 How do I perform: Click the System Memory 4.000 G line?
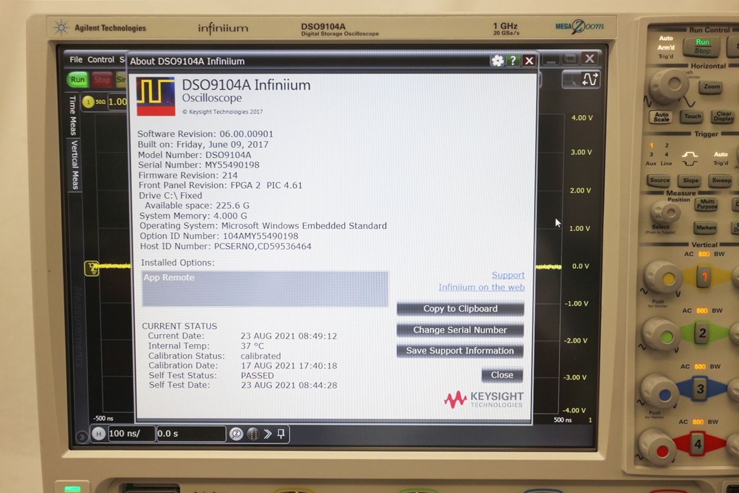[193, 215]
